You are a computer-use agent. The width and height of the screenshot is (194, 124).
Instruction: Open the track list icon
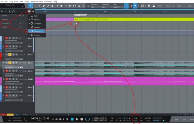click(2, 11)
